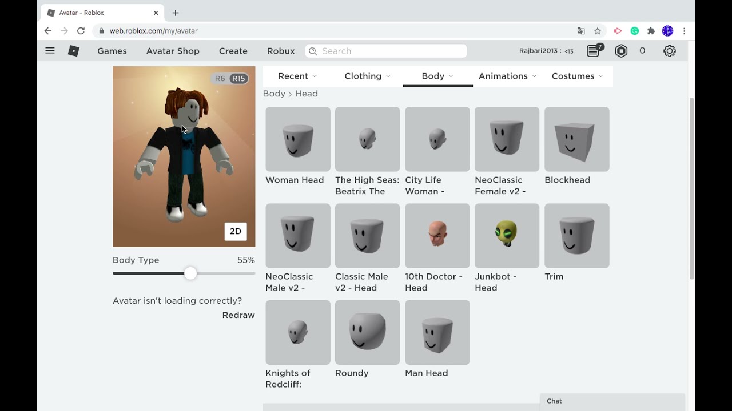Click the page vertical scrollbar

coord(692,188)
